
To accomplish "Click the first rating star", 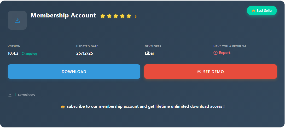I will 103,16.
